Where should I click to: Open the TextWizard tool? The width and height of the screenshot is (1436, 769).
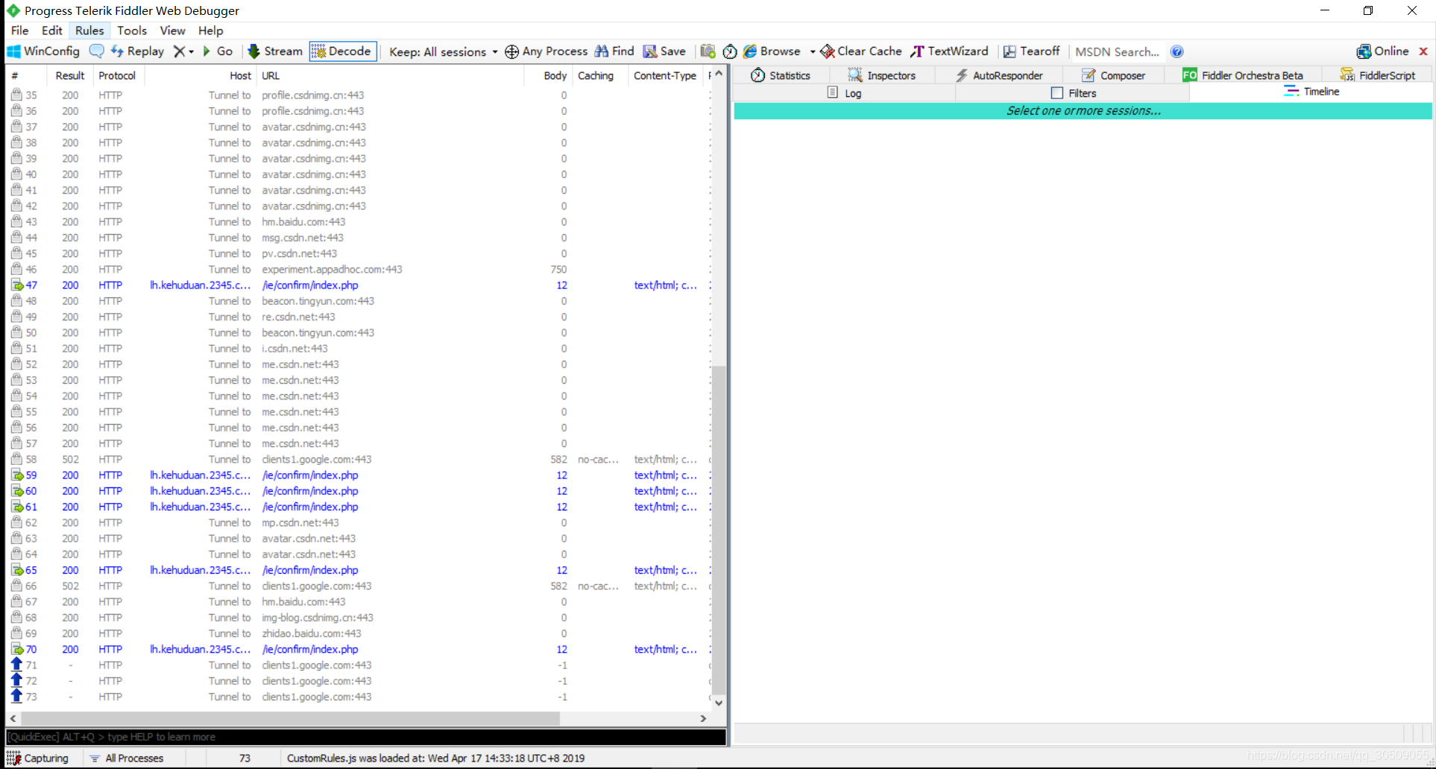pyautogui.click(x=950, y=51)
